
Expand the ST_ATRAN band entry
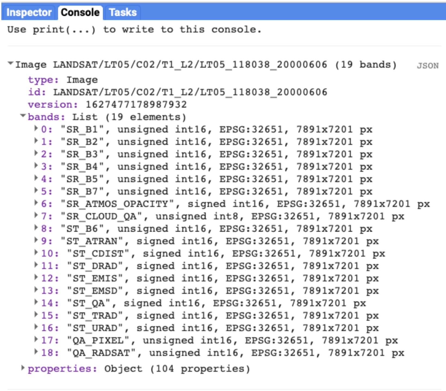[36, 241]
